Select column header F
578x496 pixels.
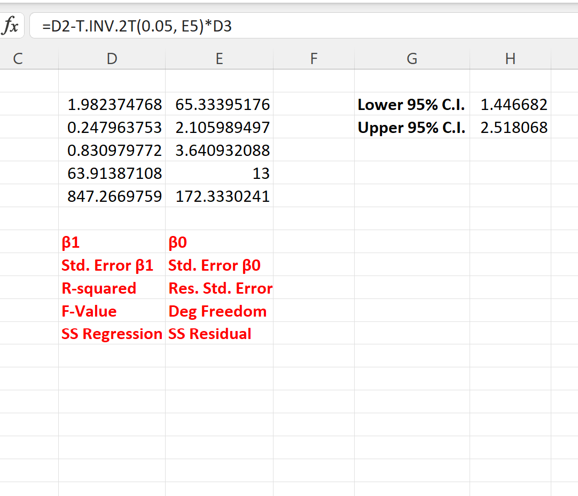[314, 59]
